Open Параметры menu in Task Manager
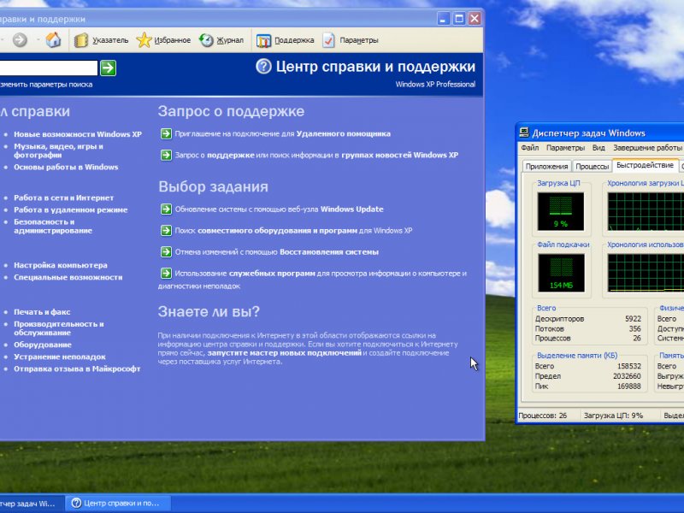This screenshot has height=513, width=684. 565,148
